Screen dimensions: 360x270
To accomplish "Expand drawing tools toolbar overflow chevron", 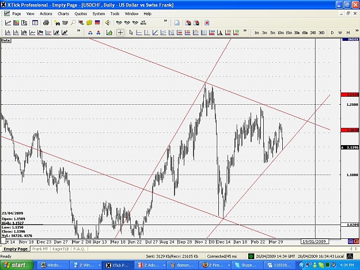I will tap(245, 31).
